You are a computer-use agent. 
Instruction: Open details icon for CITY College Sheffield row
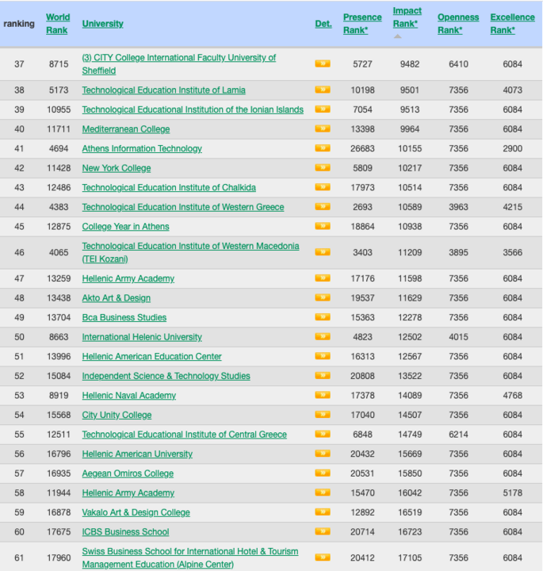323,63
